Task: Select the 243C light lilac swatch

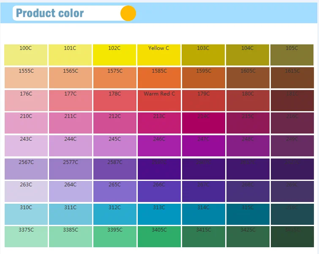Action: (26, 146)
